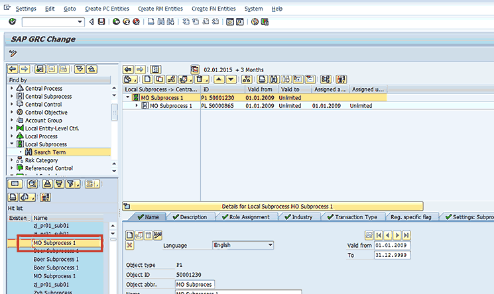Image resolution: width=494 pixels, height=294 pixels.
Task: Toggle Display/Change with the pencil icon
Action: pyautogui.click(x=13, y=53)
